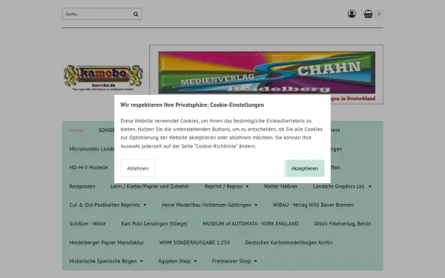
Task: Open the user account icon
Action: [x=352, y=13]
